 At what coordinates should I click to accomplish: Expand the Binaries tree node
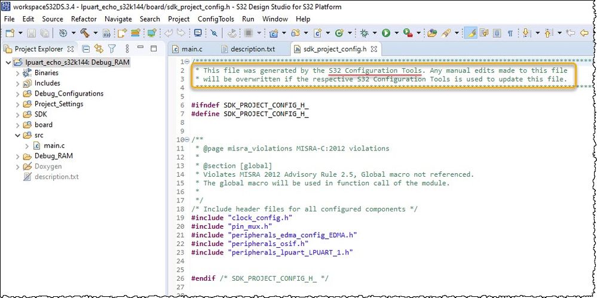(x=17, y=73)
